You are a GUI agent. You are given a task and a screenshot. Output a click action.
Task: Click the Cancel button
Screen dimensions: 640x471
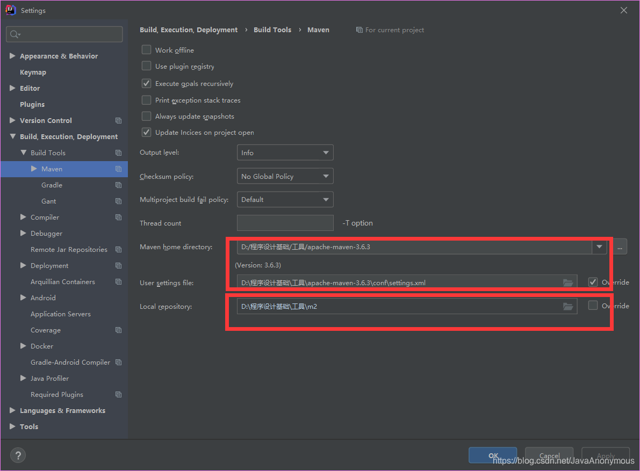click(x=549, y=455)
